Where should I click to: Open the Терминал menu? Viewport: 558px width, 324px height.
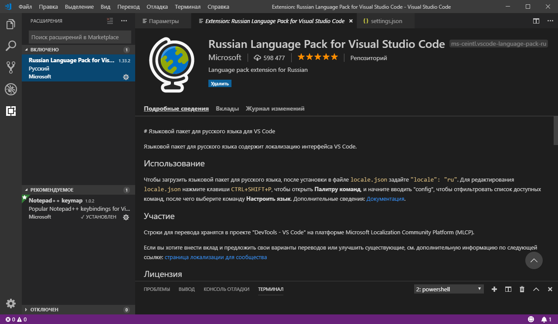pos(187,7)
